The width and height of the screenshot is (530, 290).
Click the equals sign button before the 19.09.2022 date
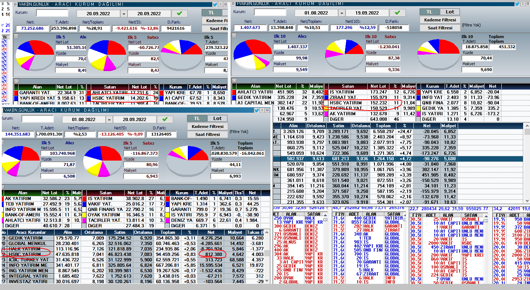pyautogui.click(x=342, y=13)
